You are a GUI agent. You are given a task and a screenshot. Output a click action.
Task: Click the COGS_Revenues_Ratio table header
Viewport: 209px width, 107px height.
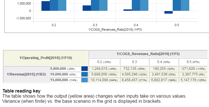click(x=148, y=54)
